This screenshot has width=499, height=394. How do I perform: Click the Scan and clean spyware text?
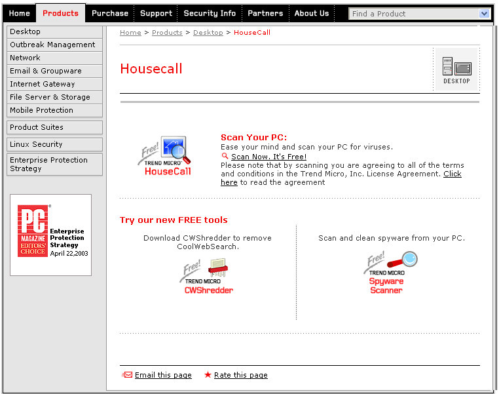click(x=392, y=238)
